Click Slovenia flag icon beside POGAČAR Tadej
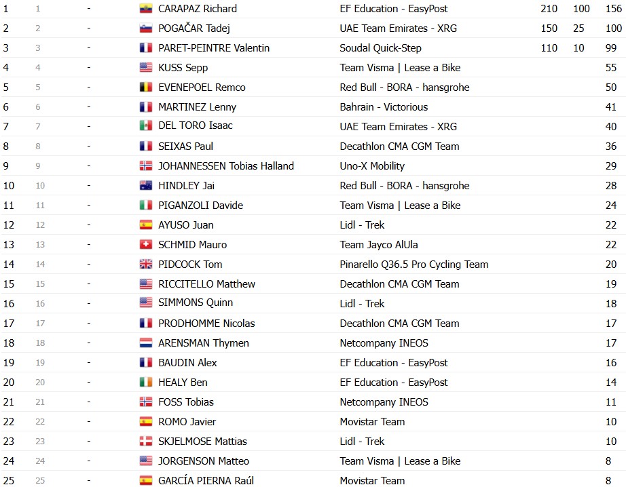Viewport: 626px width, 487px height. tap(146, 28)
